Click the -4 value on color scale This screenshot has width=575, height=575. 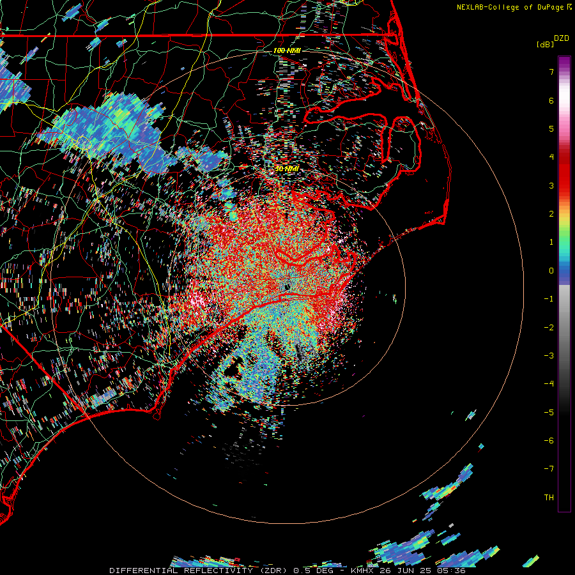click(x=549, y=384)
